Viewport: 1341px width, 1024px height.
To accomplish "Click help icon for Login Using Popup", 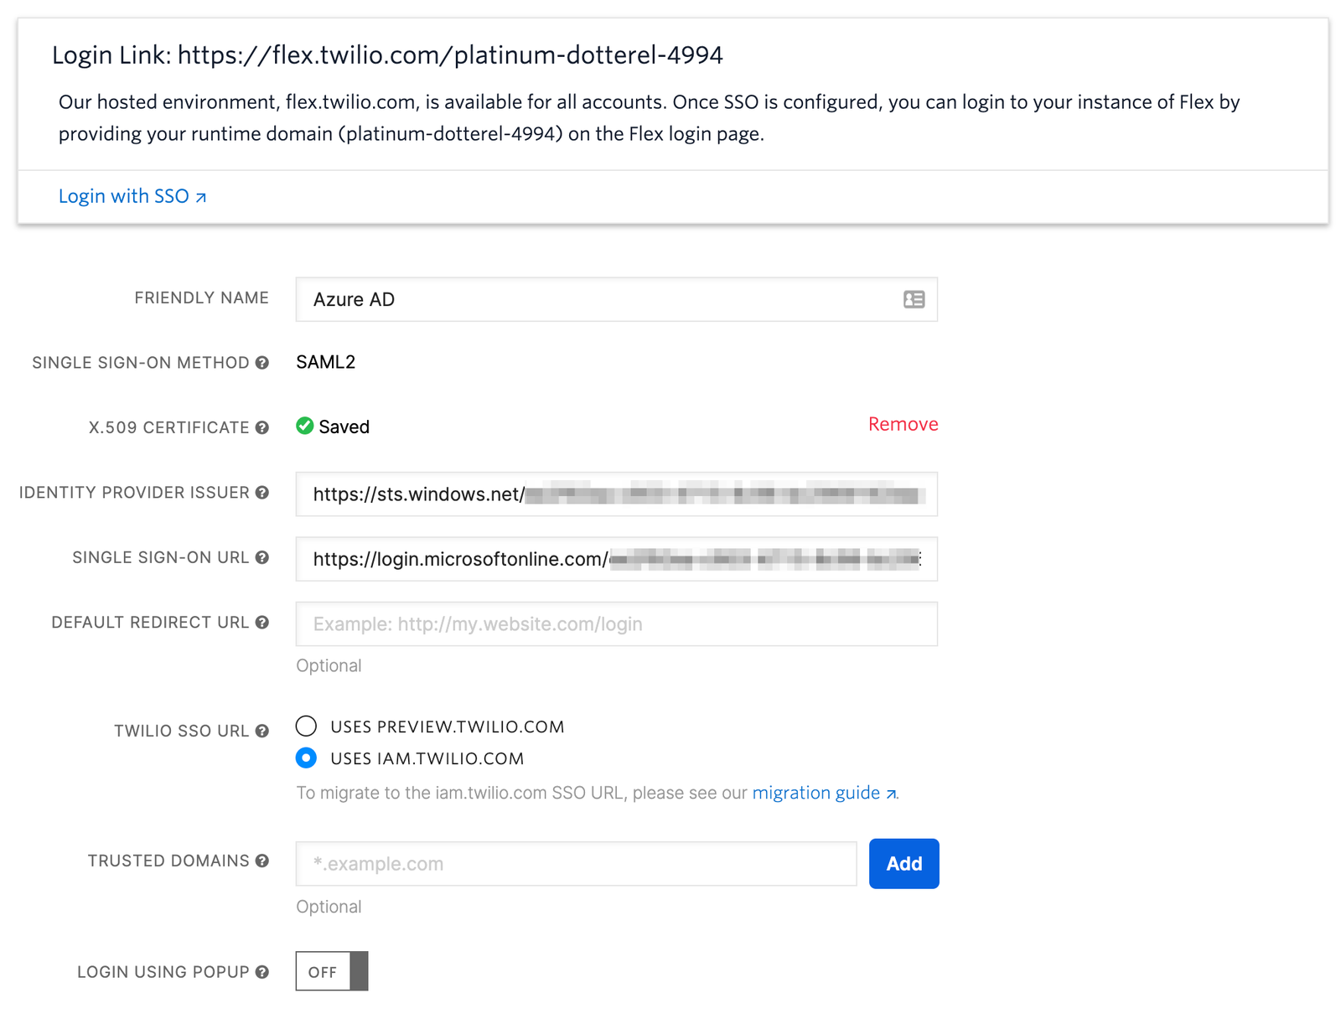I will coord(262,972).
